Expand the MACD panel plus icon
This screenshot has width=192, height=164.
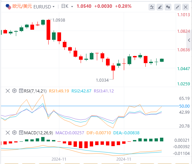(x=21, y=133)
